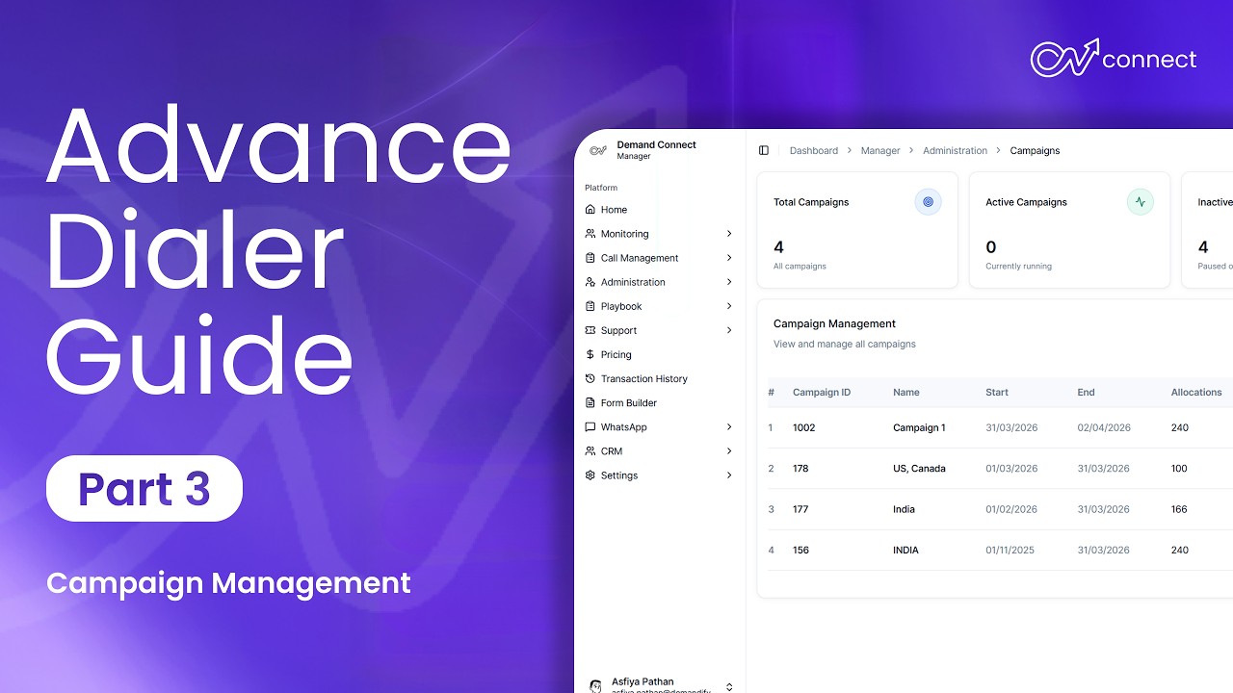Open the Active Campaigns card

1069,230
